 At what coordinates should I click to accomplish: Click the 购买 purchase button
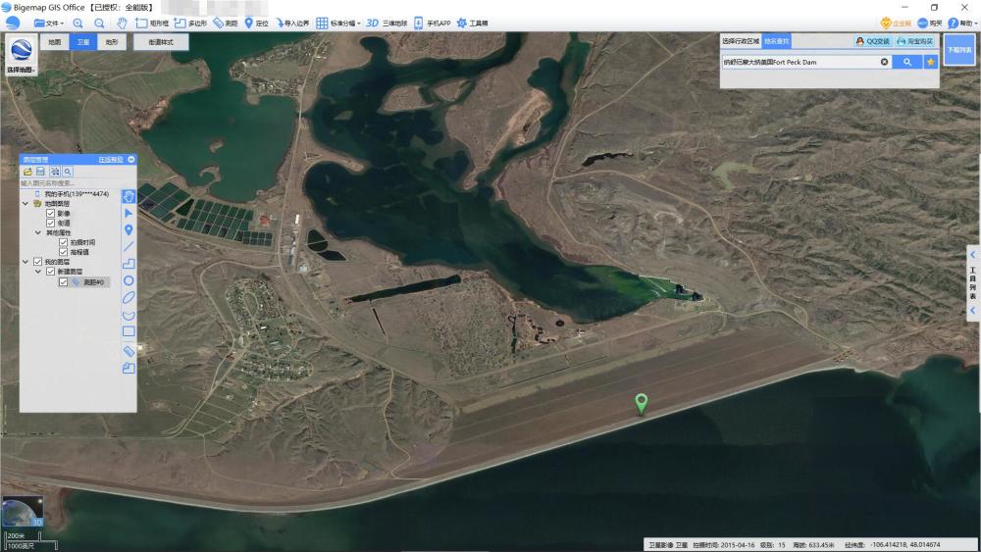(x=929, y=24)
